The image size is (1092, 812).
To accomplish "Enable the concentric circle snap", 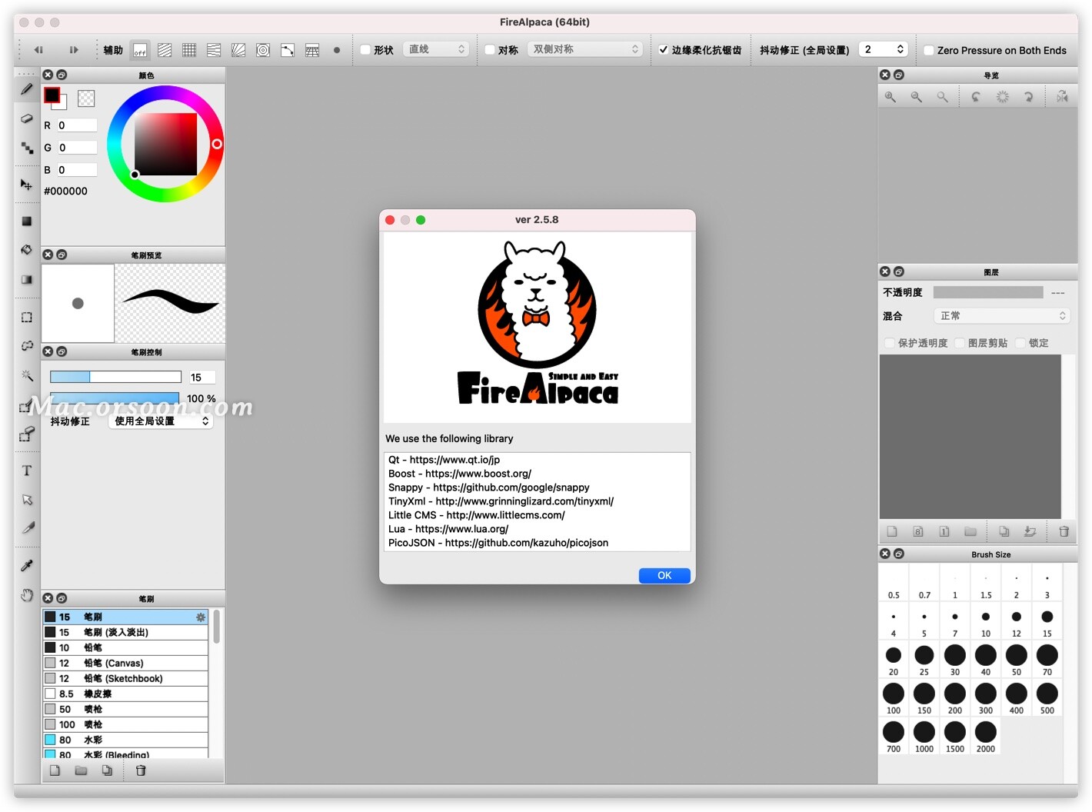I will [263, 50].
